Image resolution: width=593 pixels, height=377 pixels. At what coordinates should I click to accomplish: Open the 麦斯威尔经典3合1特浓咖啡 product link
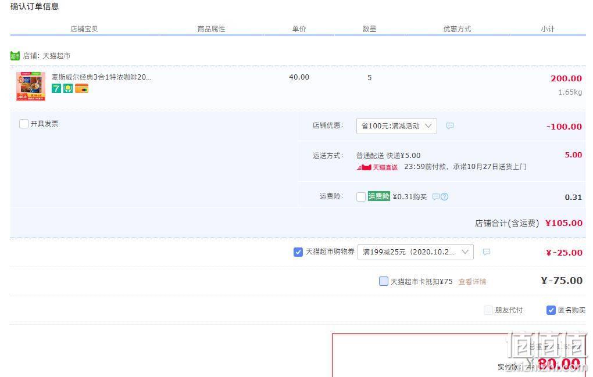coord(101,77)
